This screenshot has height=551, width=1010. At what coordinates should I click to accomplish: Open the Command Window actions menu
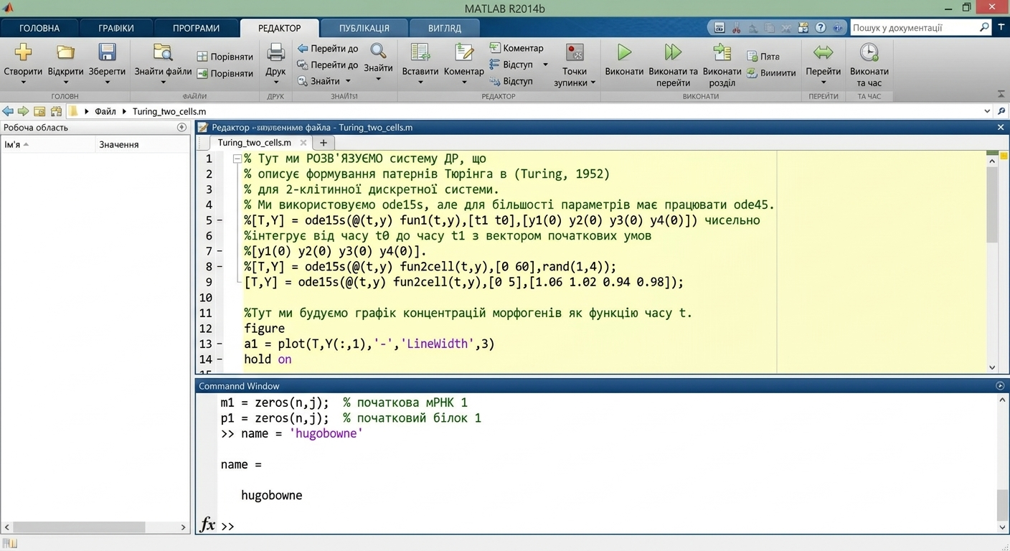click(x=1001, y=386)
